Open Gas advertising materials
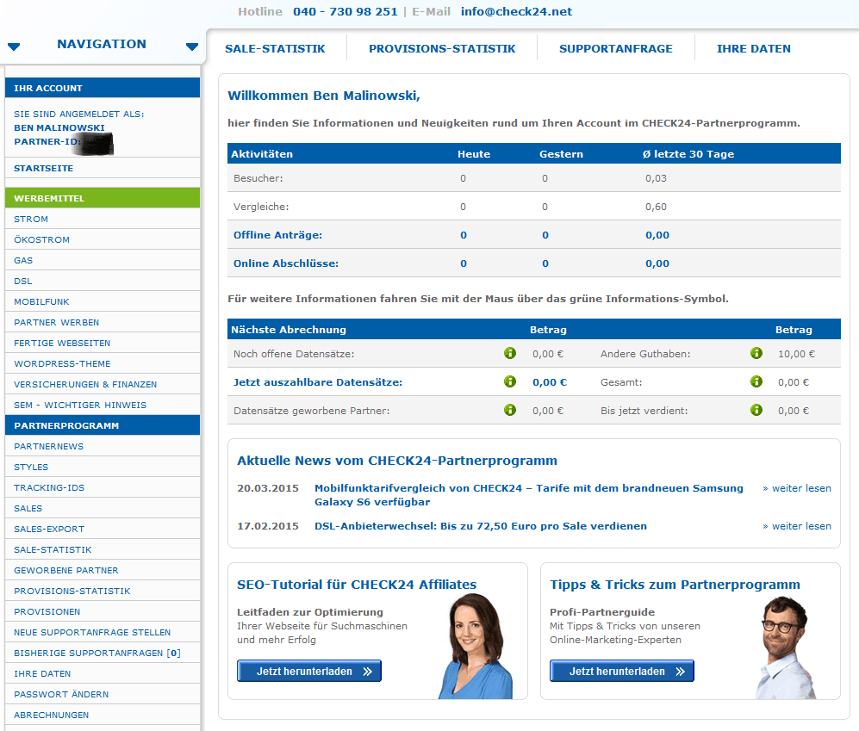 [x=103, y=261]
